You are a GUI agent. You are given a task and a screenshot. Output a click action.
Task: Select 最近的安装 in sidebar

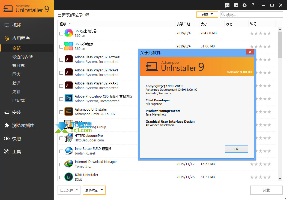[27, 57]
